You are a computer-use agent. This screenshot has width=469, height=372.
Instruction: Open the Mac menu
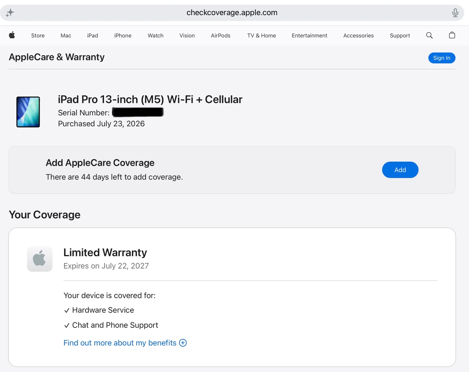click(x=66, y=36)
